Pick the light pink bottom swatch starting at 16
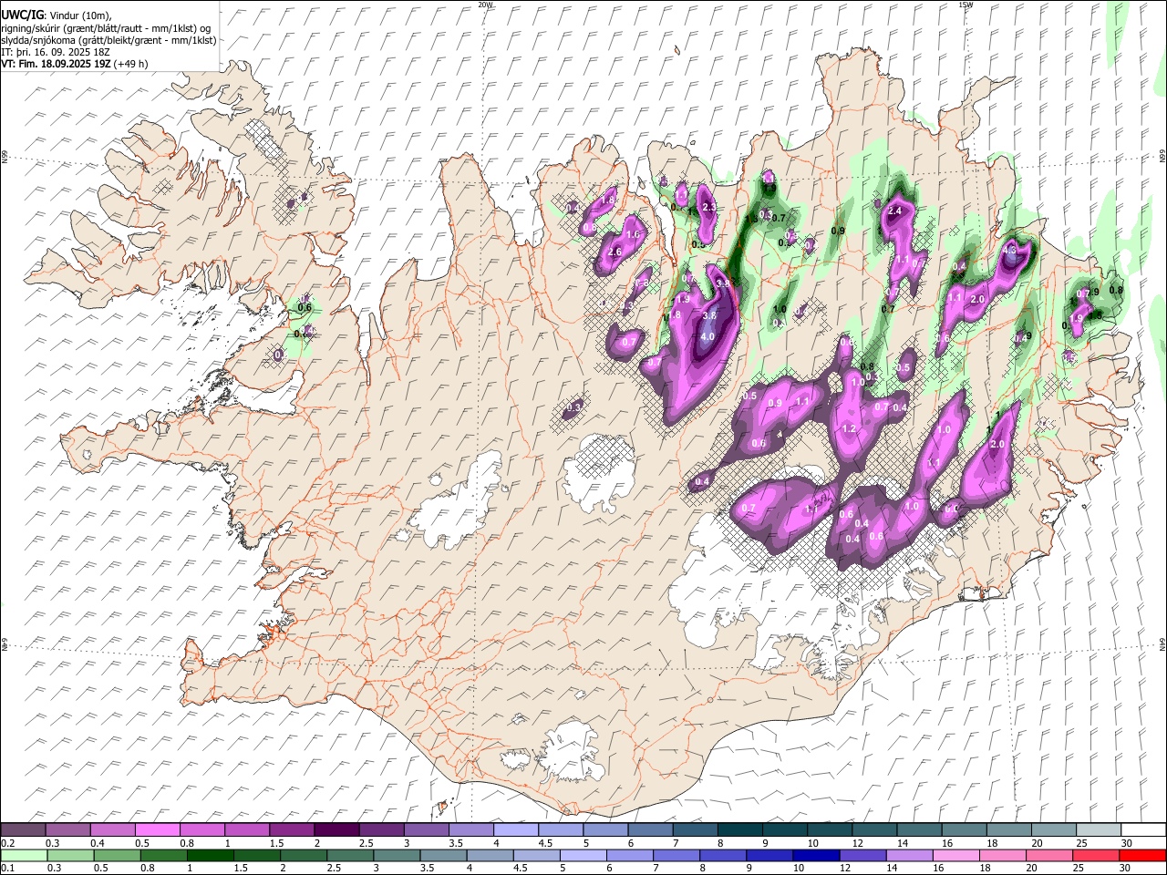 (x=955, y=856)
